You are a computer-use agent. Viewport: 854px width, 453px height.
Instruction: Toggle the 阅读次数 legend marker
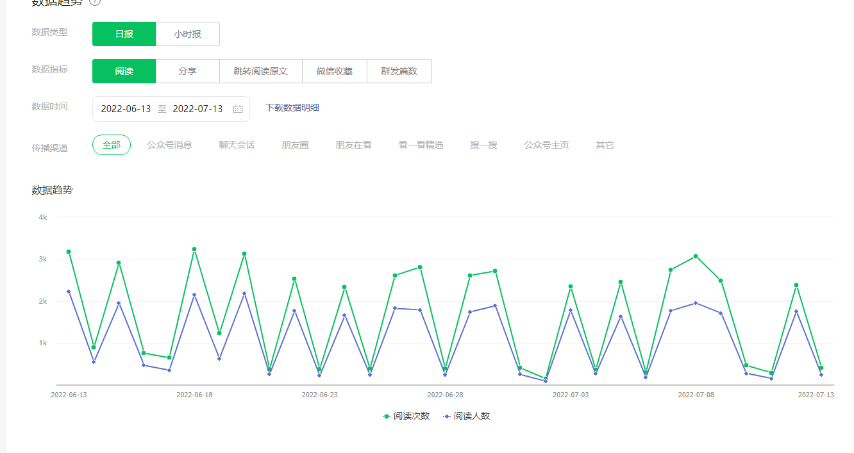[x=387, y=416]
